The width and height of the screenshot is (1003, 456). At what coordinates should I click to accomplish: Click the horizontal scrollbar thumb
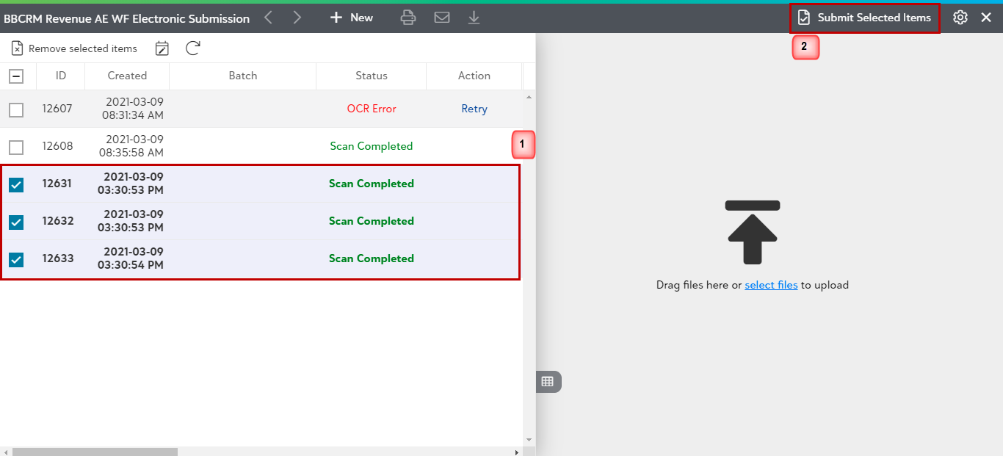point(95,452)
